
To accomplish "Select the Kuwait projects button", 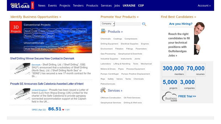I will [x=51, y=31].
